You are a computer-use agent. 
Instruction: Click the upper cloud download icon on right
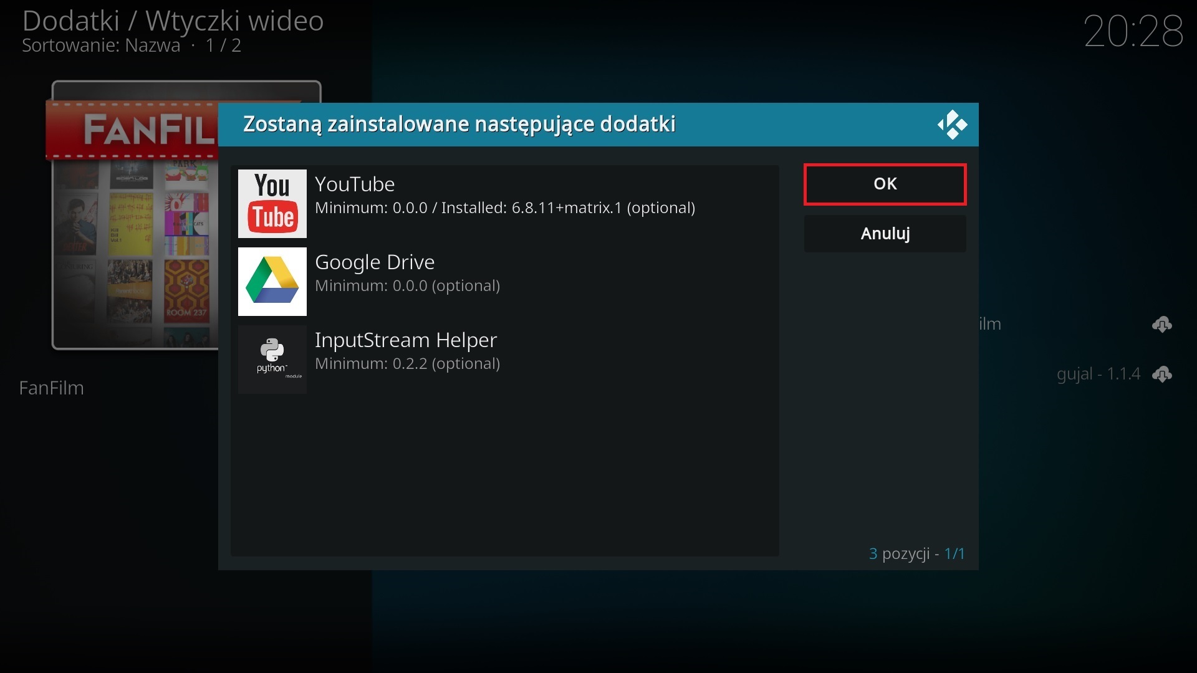point(1163,324)
